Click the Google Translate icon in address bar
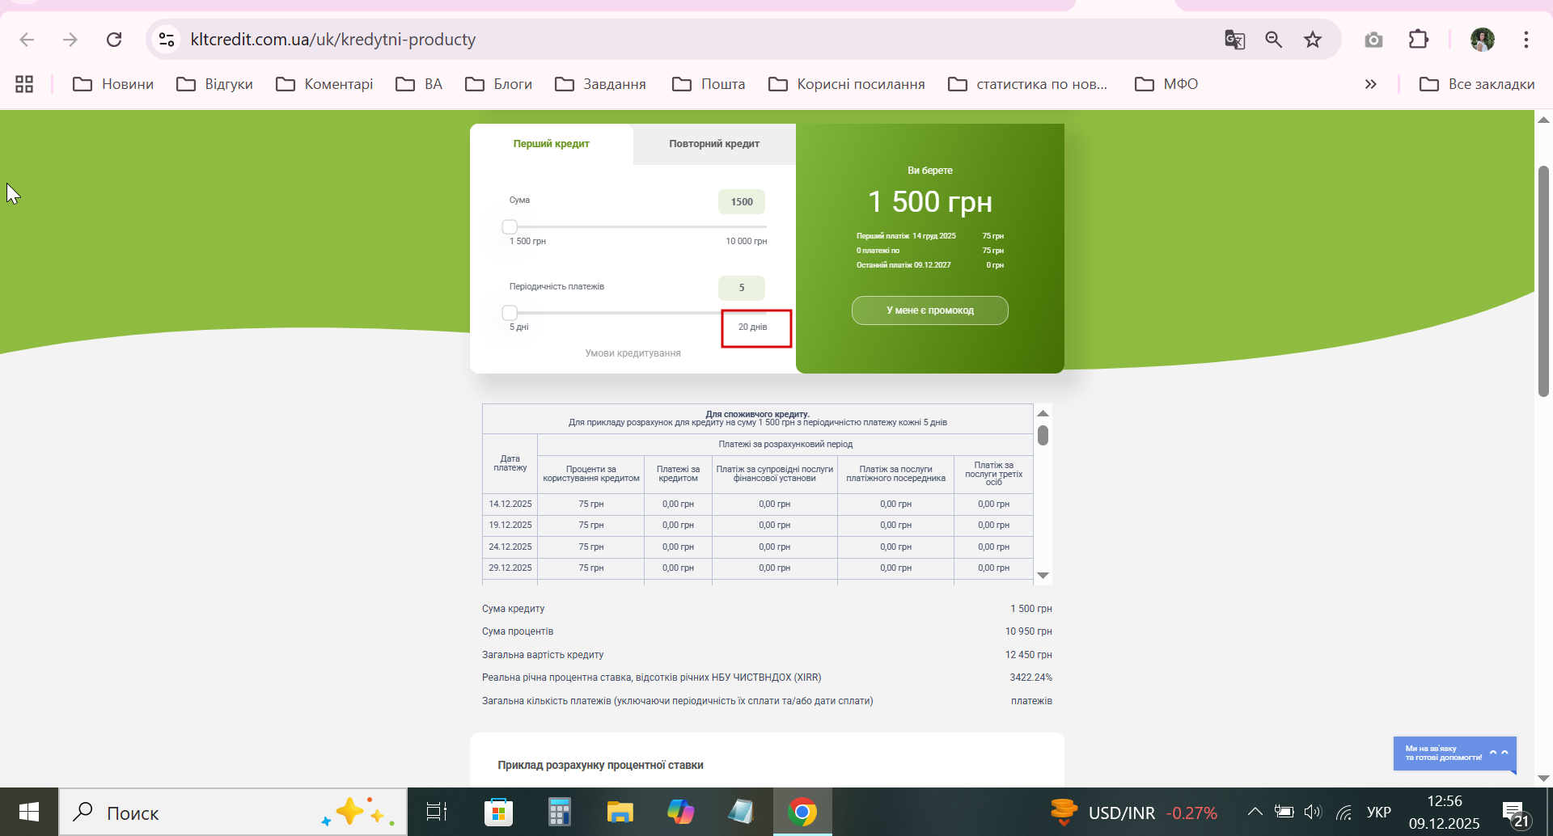This screenshot has width=1553, height=836. click(1234, 40)
